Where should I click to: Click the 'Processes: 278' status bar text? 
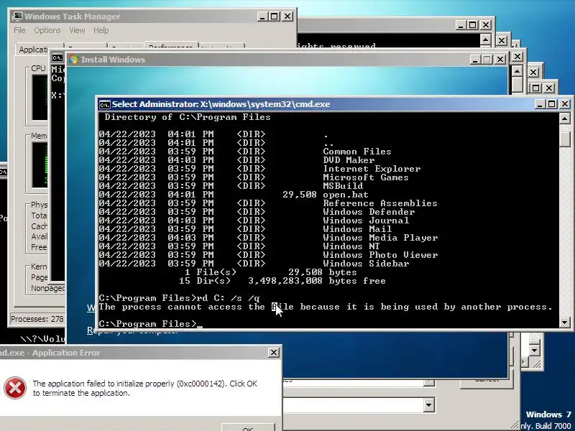(x=37, y=319)
